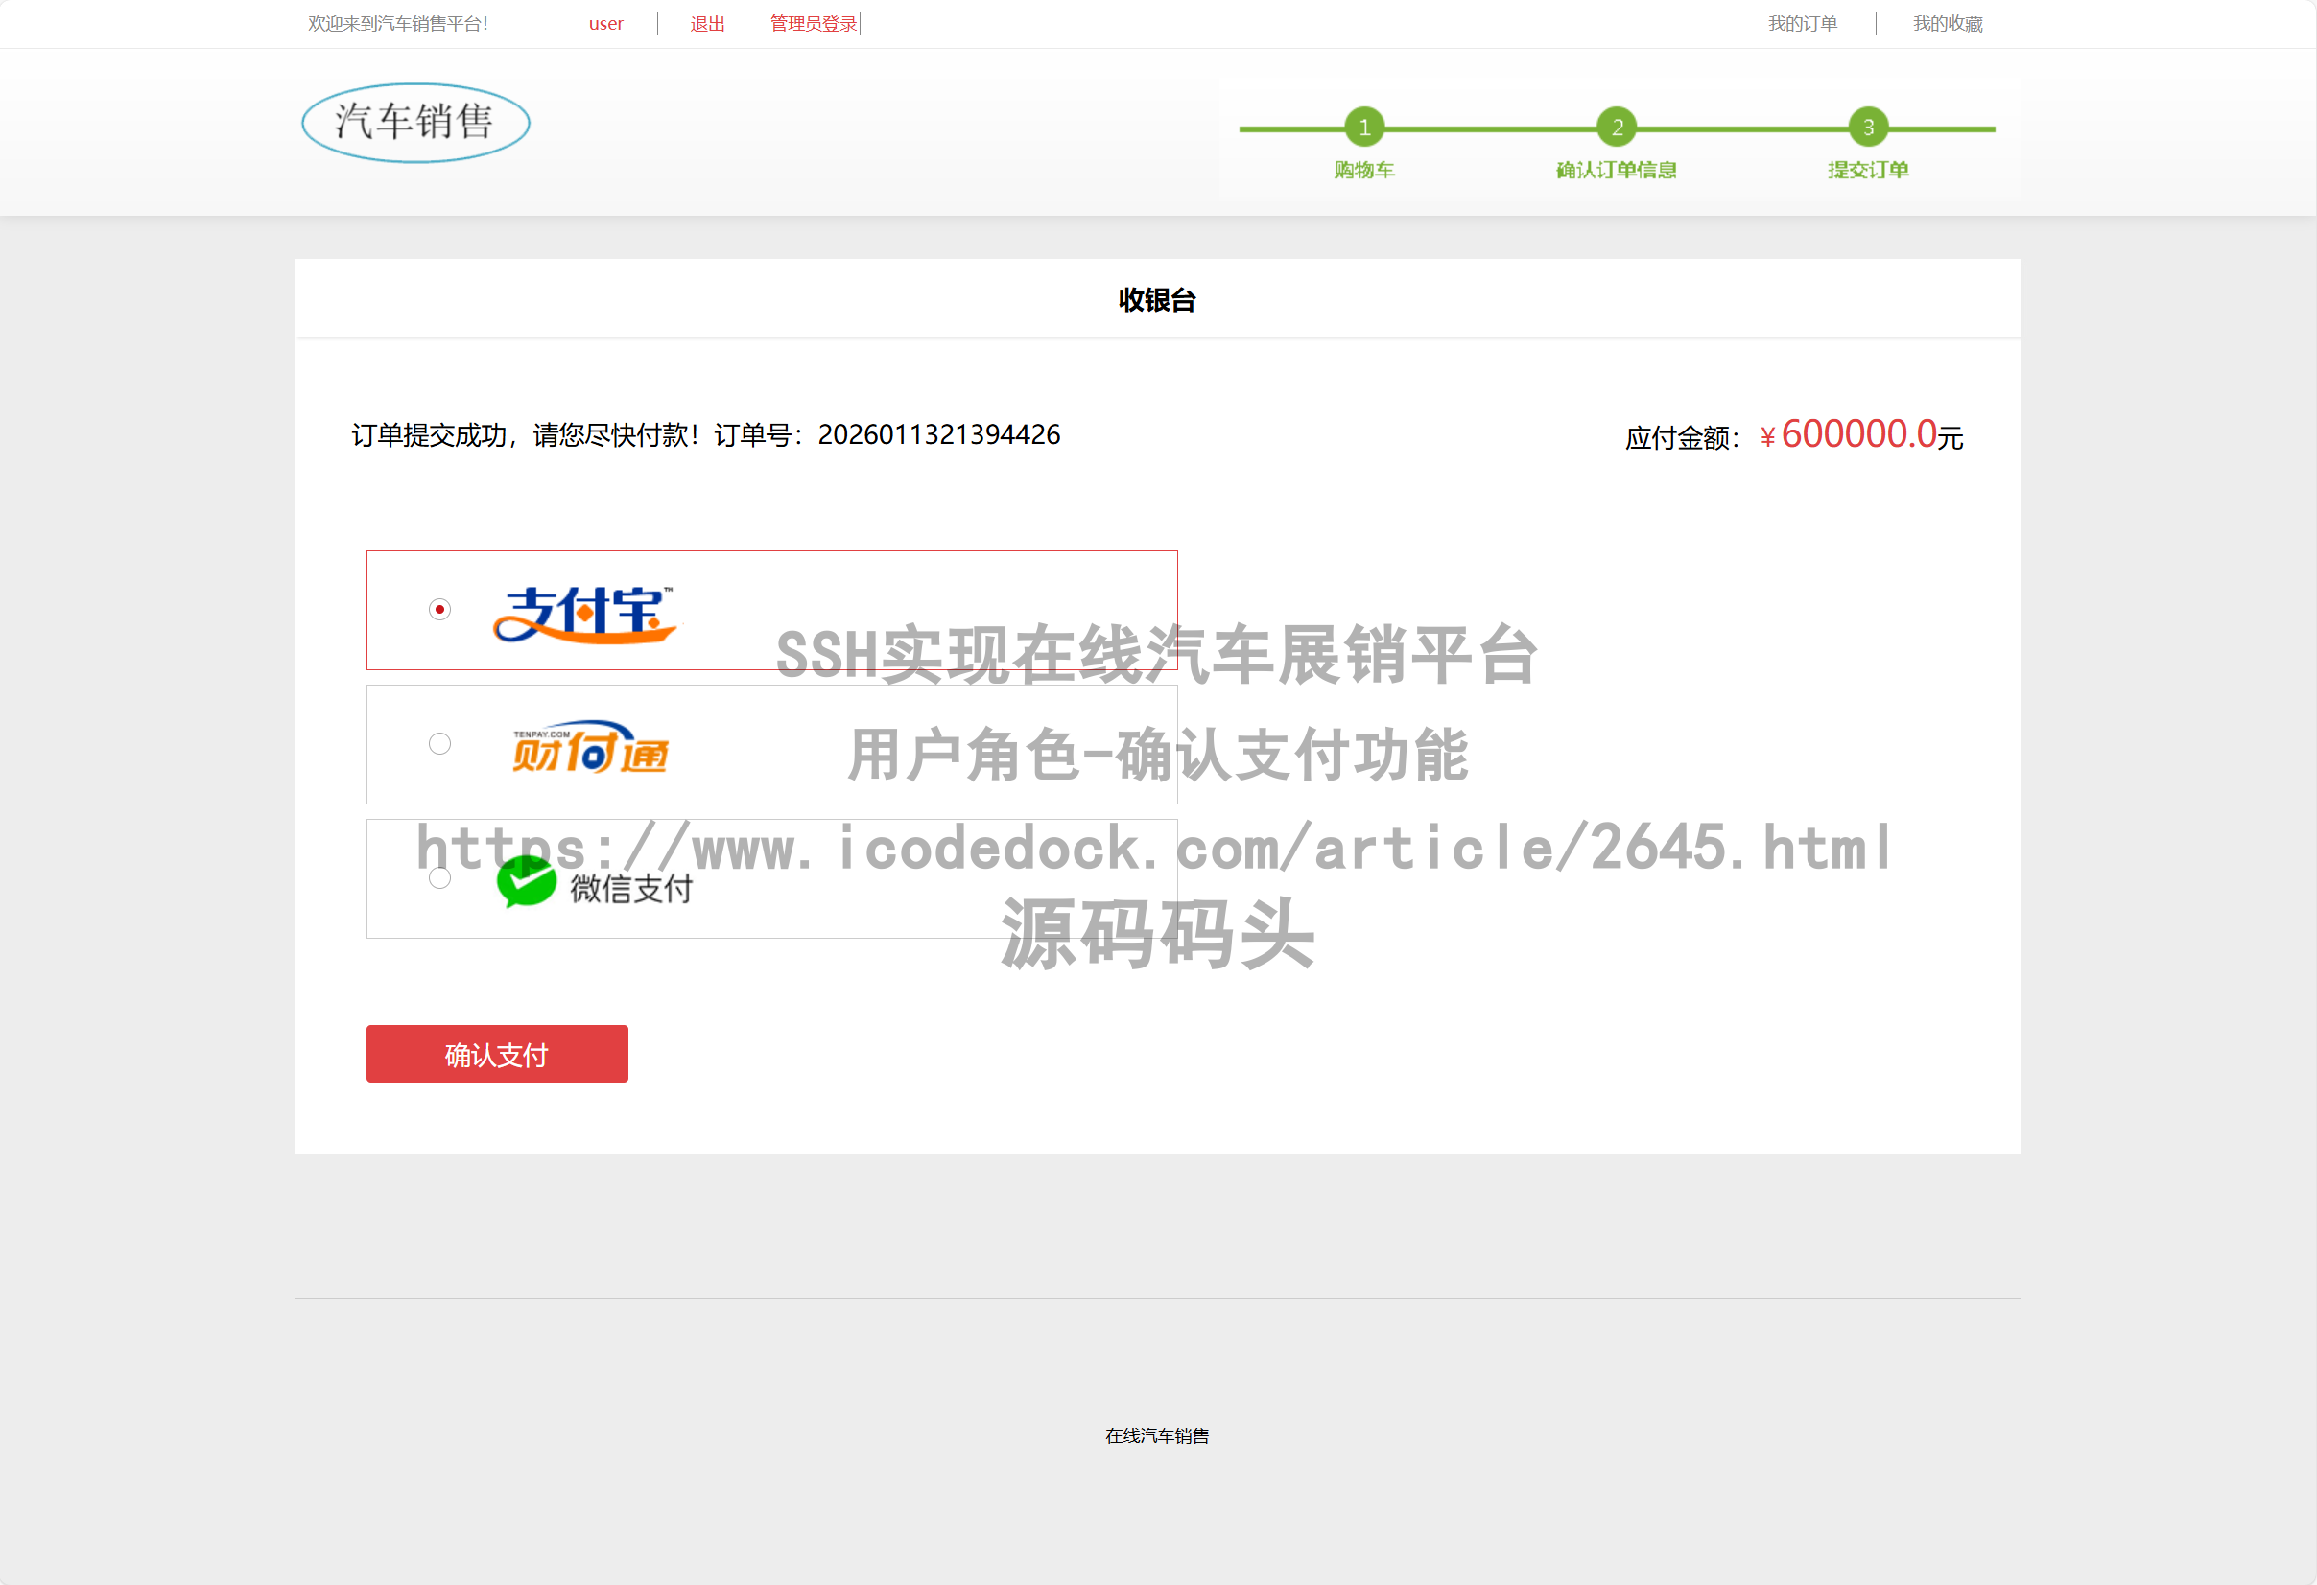
Task: Open 我的订单 from top menu
Action: (1803, 23)
